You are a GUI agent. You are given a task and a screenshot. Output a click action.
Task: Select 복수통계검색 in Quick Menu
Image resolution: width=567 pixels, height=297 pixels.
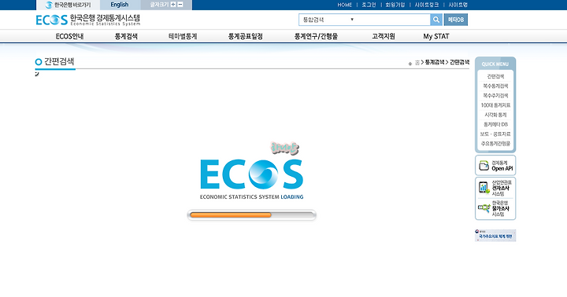point(495,86)
